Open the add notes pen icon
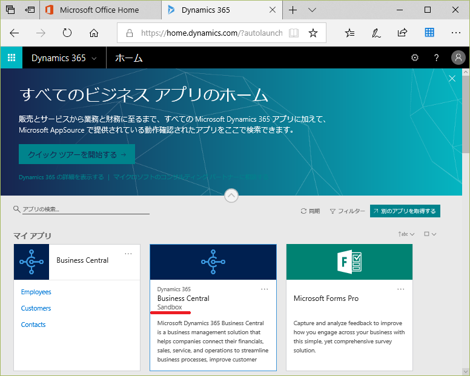The width and height of the screenshot is (470, 376). click(376, 33)
